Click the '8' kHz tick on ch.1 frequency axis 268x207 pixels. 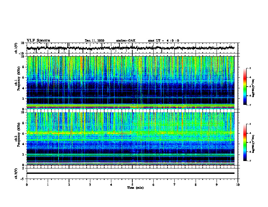(x=24, y=67)
